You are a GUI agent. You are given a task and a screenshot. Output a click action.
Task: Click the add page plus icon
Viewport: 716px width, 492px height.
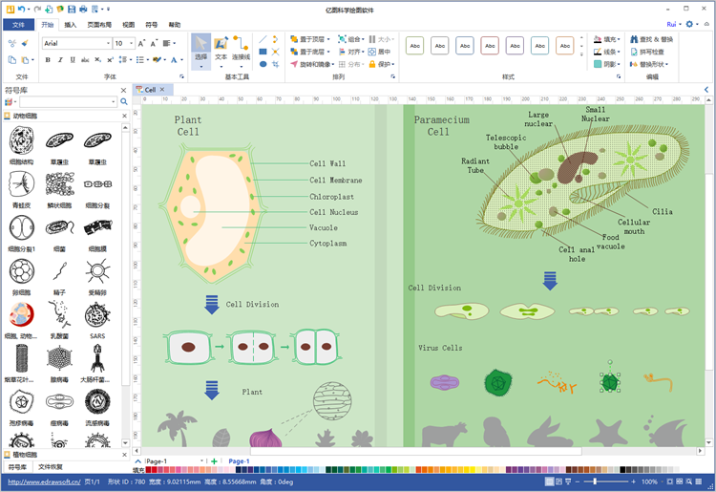pos(214,461)
